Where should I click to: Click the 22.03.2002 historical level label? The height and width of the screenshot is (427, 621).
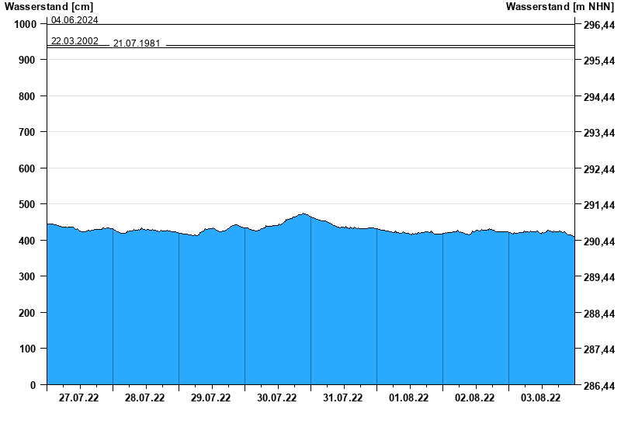(x=75, y=40)
